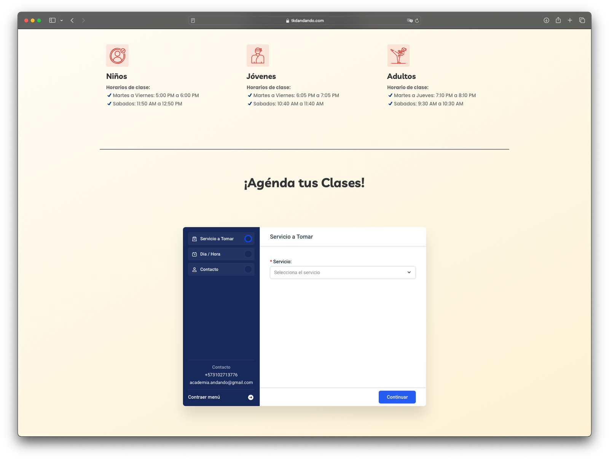Viewport: 609px width, 460px height.
Task: Toggle the Servicio a Tomar step indicator
Action: (x=248, y=239)
